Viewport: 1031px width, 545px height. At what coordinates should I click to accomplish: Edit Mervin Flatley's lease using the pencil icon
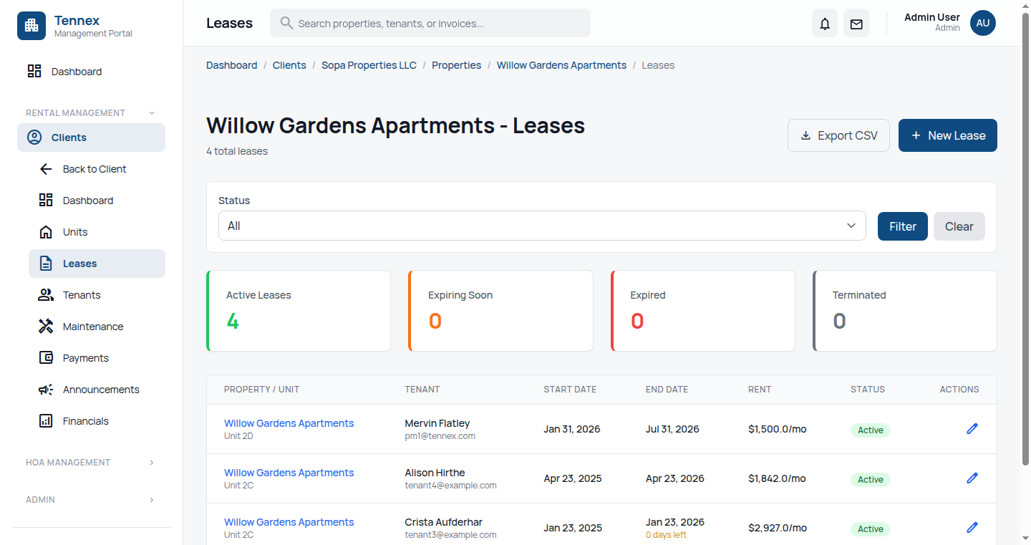972,428
